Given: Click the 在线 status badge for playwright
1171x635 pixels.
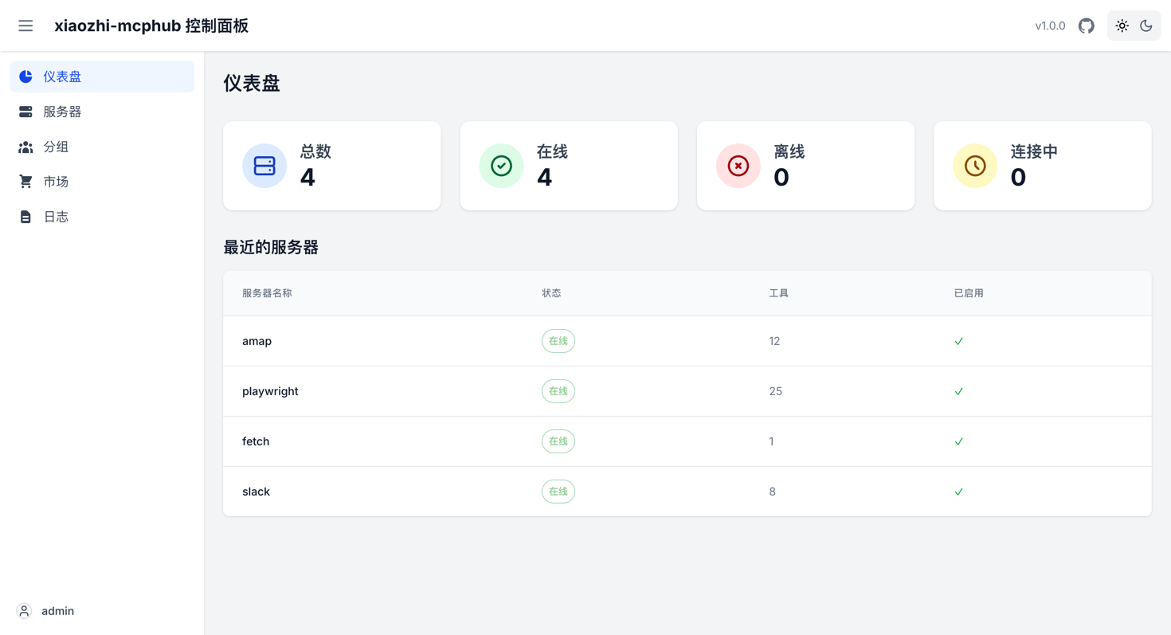Looking at the screenshot, I should coord(558,391).
